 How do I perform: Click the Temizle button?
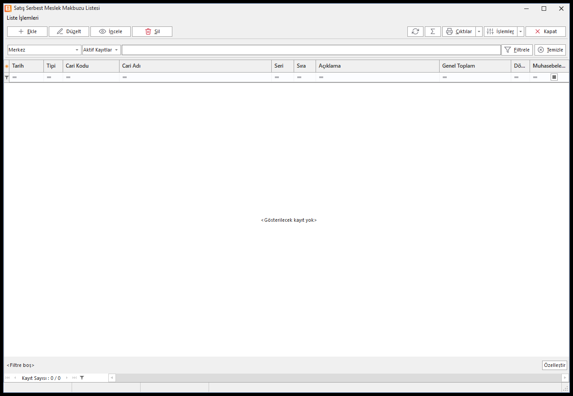[x=550, y=50]
